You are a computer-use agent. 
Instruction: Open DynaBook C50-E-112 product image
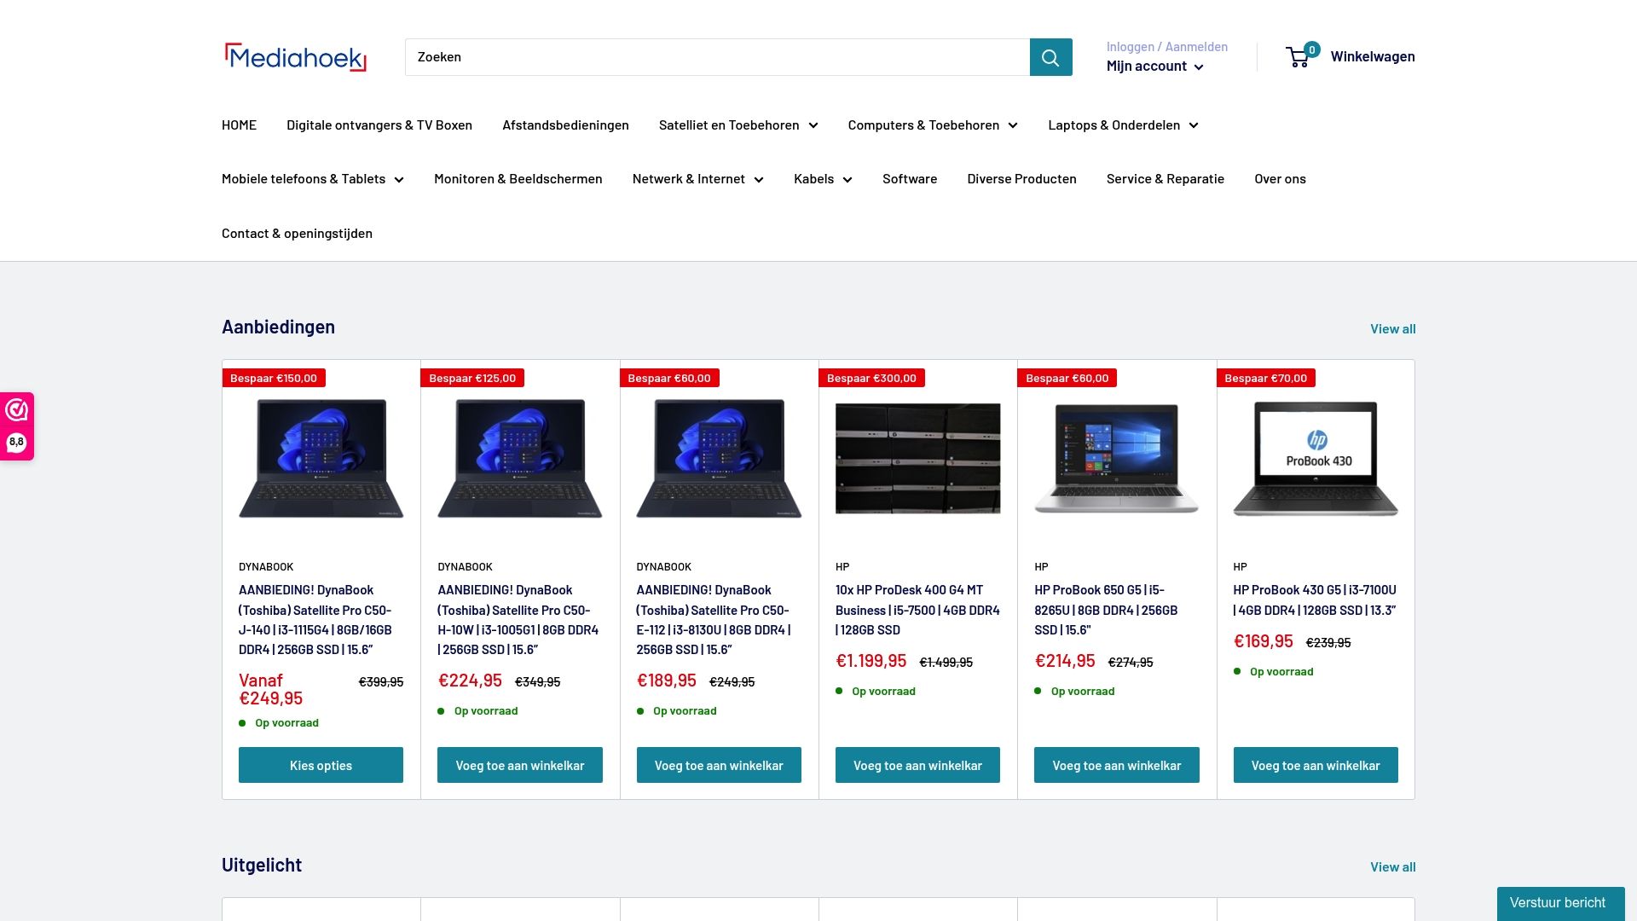point(719,459)
